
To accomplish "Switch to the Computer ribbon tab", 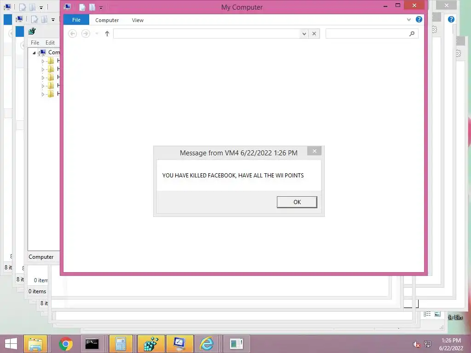I will coord(107,20).
